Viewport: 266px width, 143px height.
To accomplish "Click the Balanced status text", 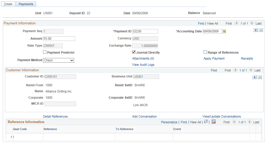I will click(209, 13).
